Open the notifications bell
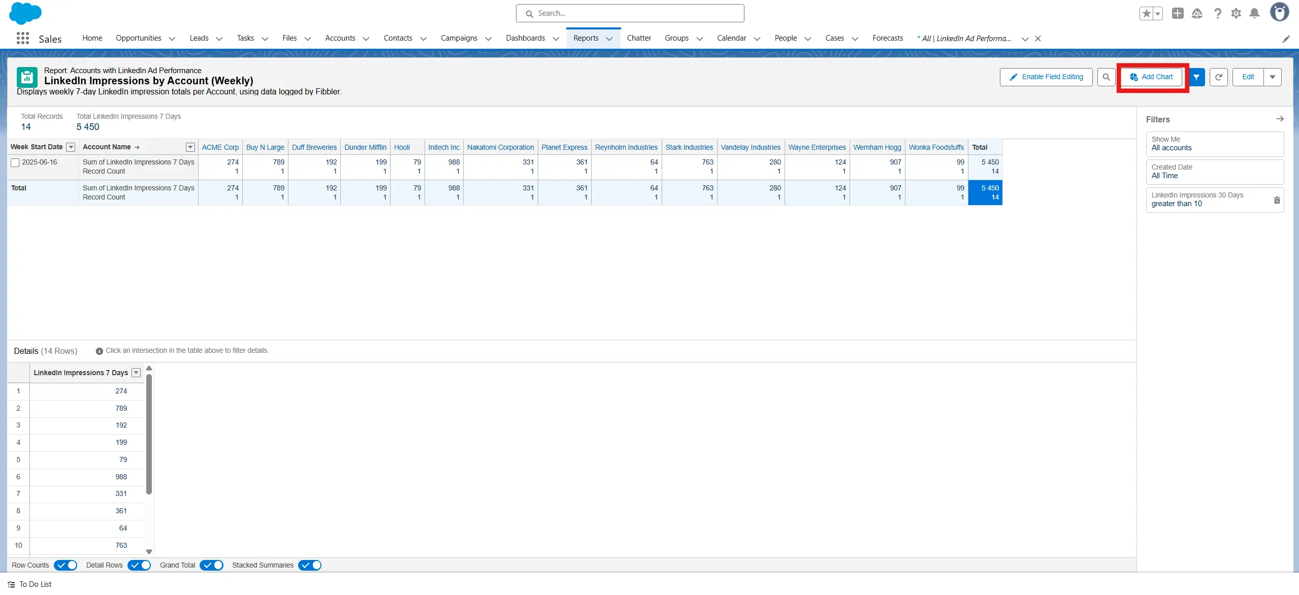1299x595 pixels. [1254, 14]
